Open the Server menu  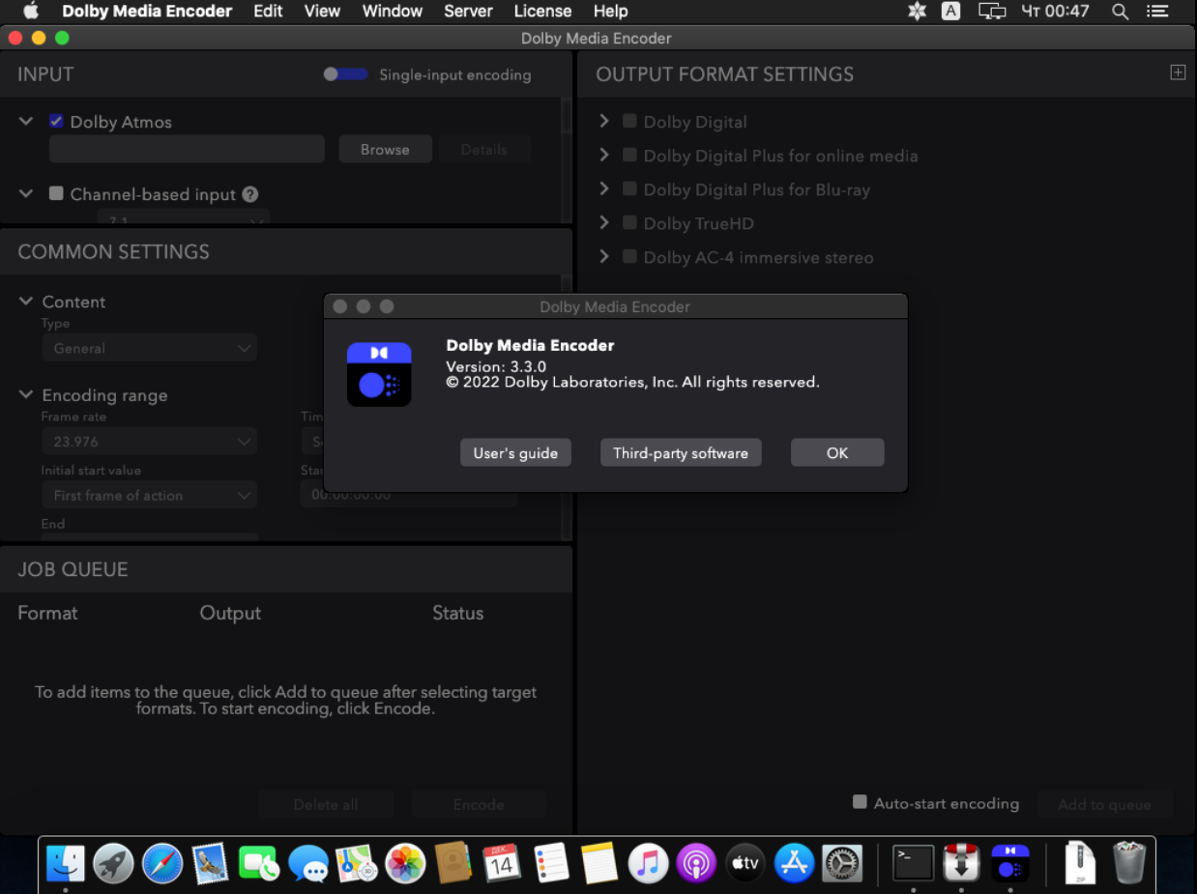tap(468, 12)
